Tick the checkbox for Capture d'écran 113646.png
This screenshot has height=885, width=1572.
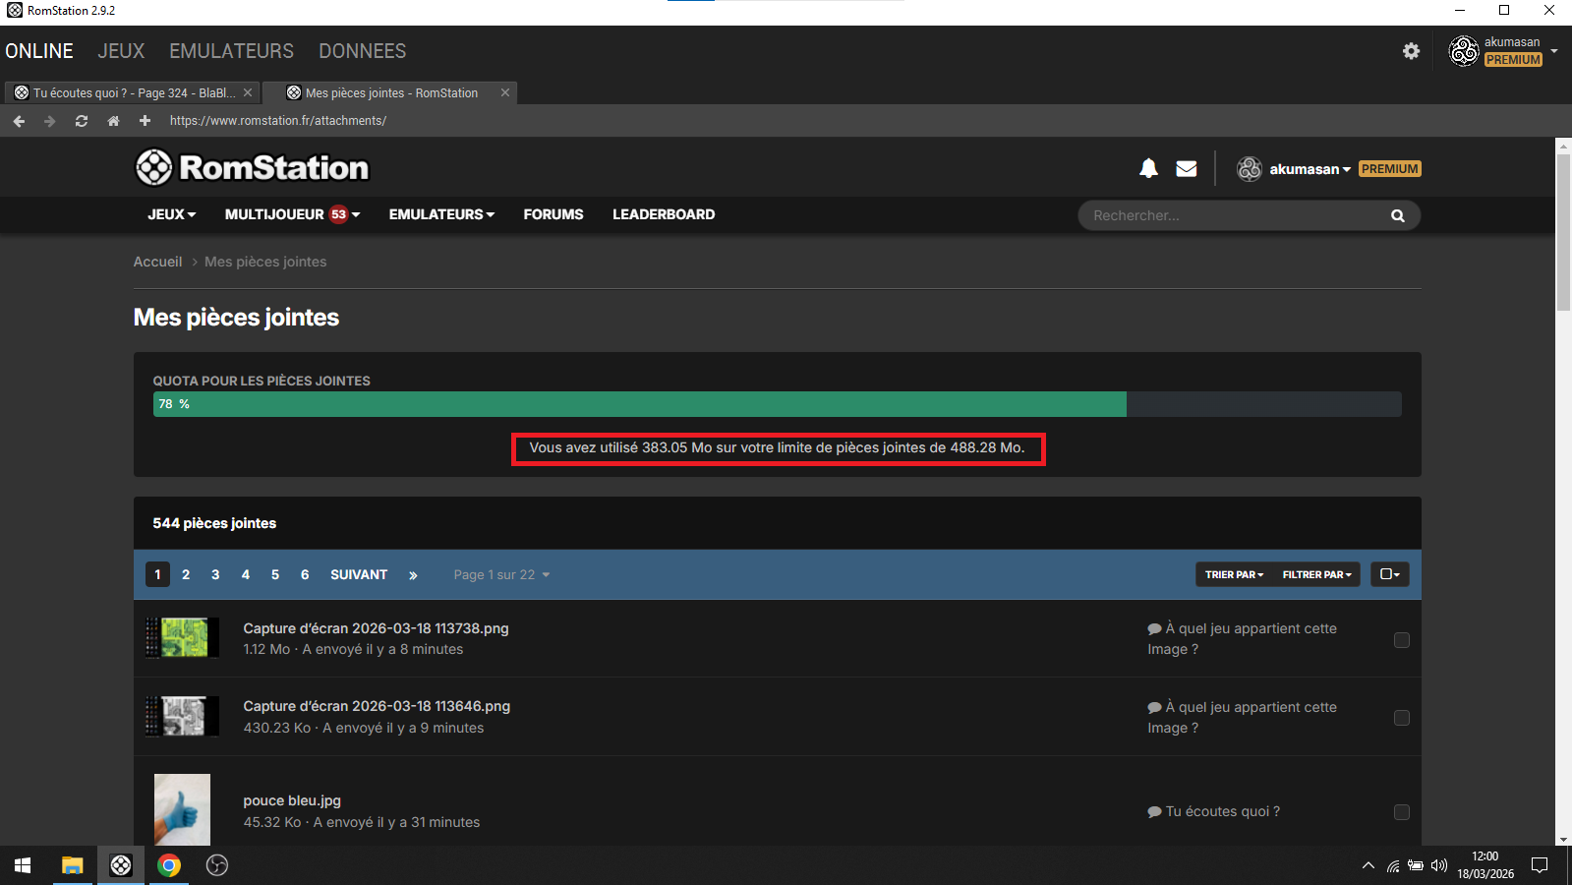[1401, 718]
